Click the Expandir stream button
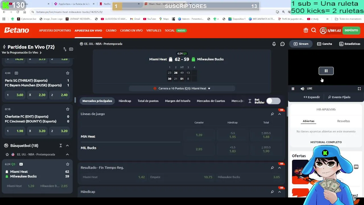The image size is (364, 205). coord(312,97)
